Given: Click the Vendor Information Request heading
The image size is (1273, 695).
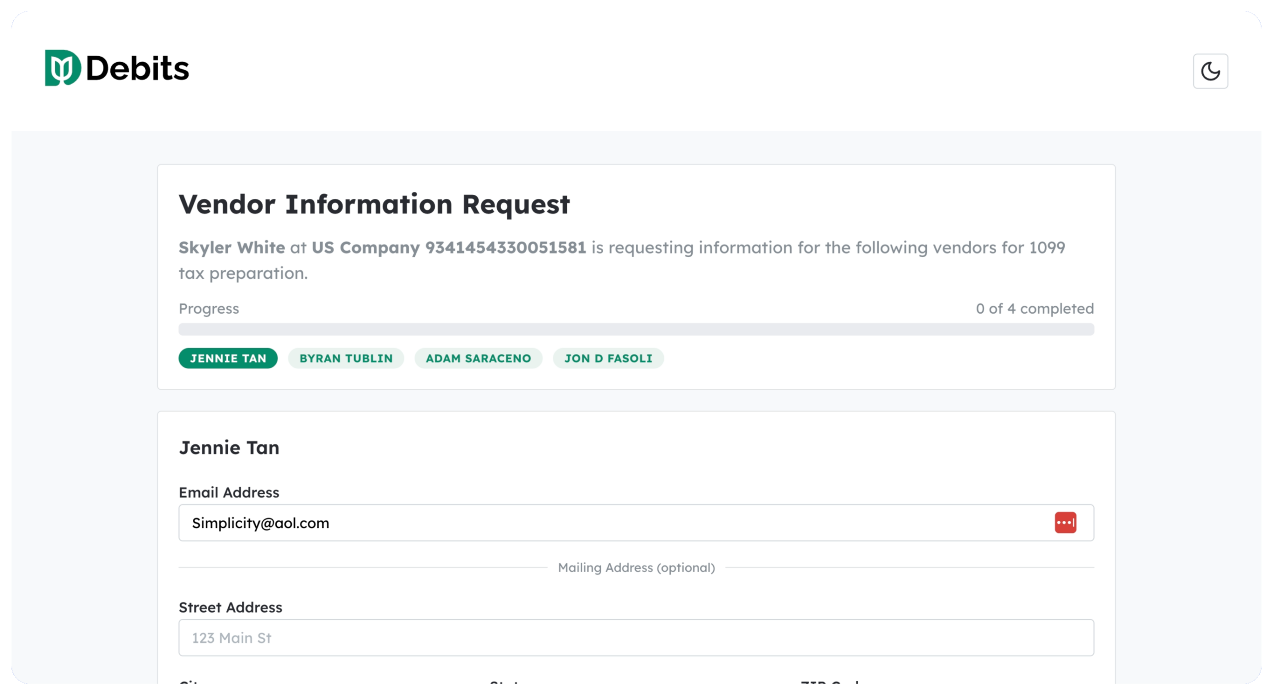Looking at the screenshot, I should click(x=374, y=204).
